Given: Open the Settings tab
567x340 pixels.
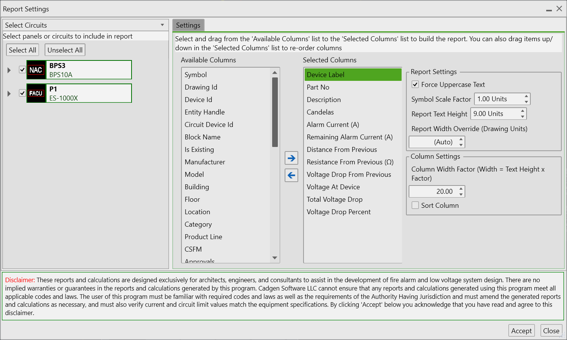Looking at the screenshot, I should [188, 25].
